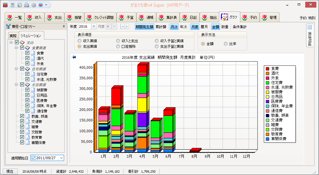Open the 実績明細 side panel
The height and width of the screenshot is (175, 319).
310,35
